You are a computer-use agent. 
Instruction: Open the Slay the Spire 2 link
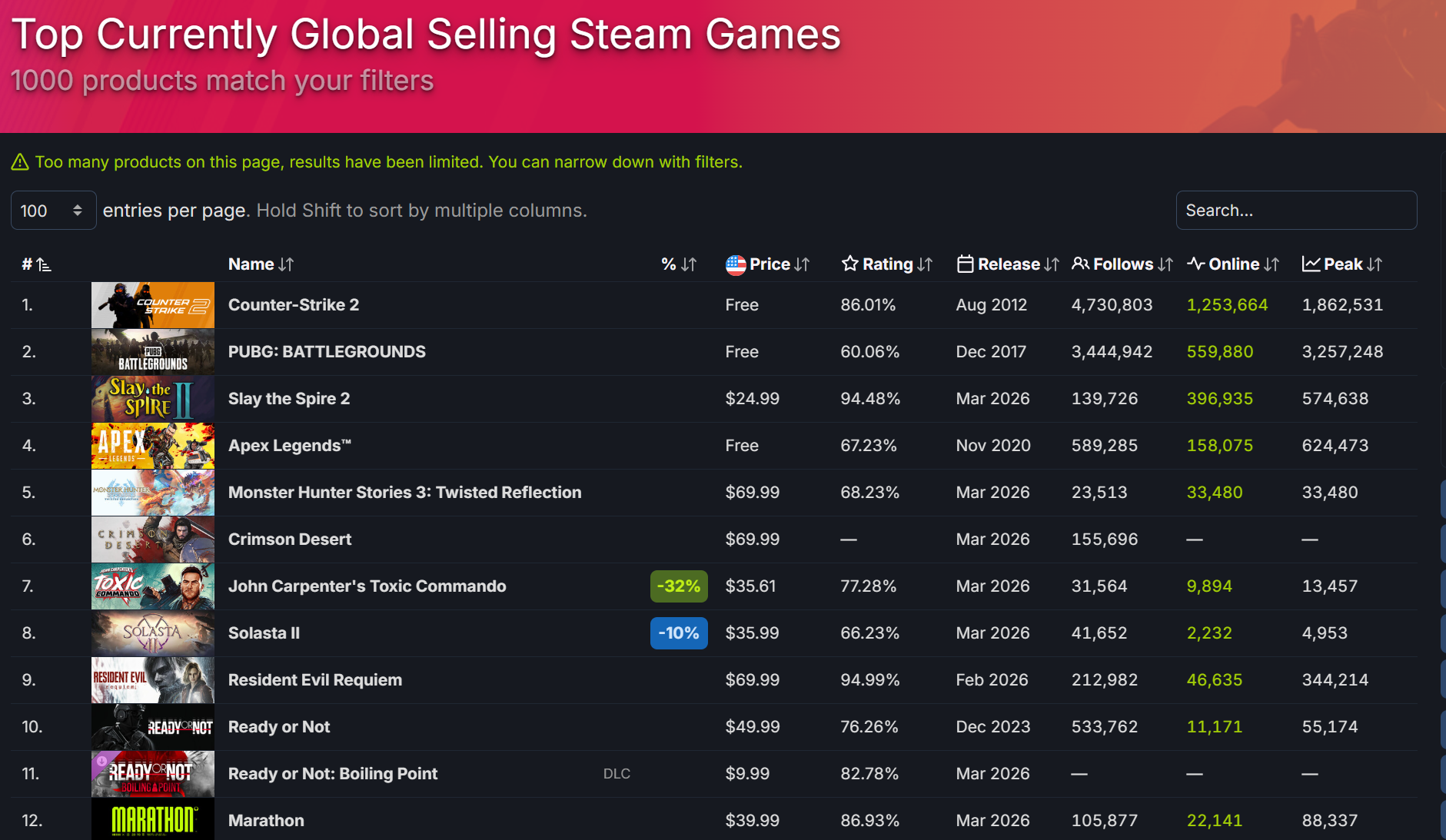click(x=288, y=399)
